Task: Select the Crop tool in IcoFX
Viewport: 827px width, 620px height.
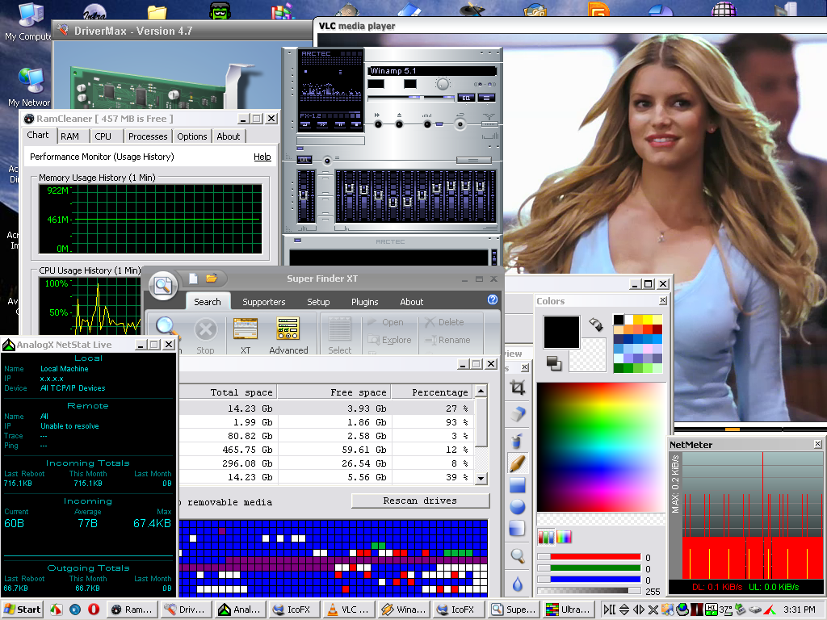Action: (x=518, y=388)
